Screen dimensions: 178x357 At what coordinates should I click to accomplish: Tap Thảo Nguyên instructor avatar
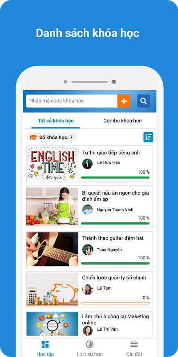(x=88, y=250)
